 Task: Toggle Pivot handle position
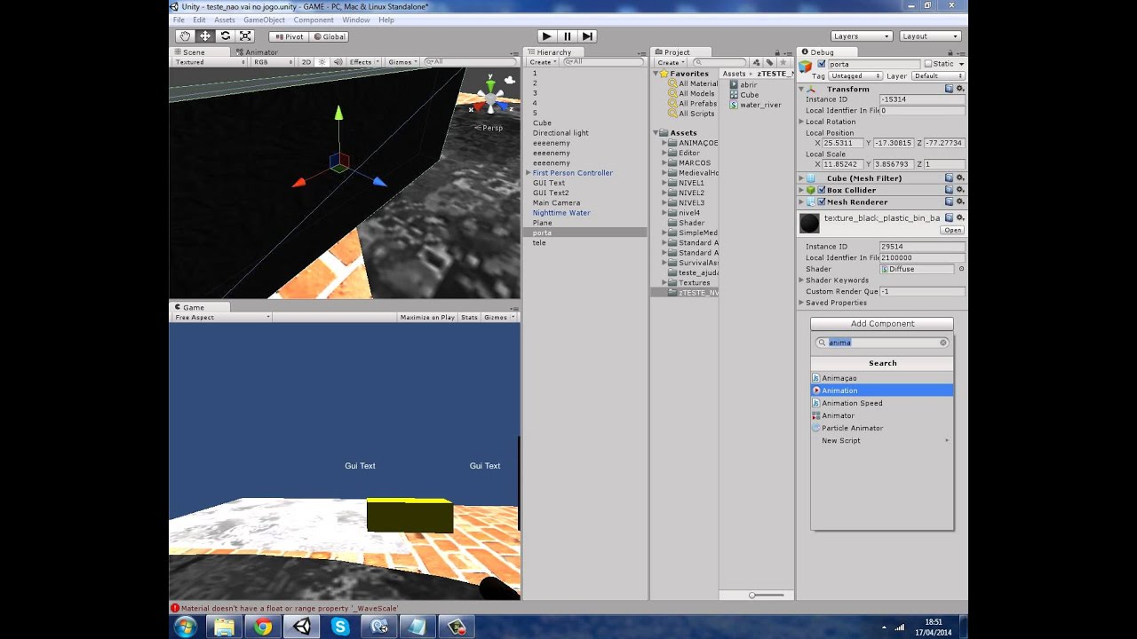288,36
